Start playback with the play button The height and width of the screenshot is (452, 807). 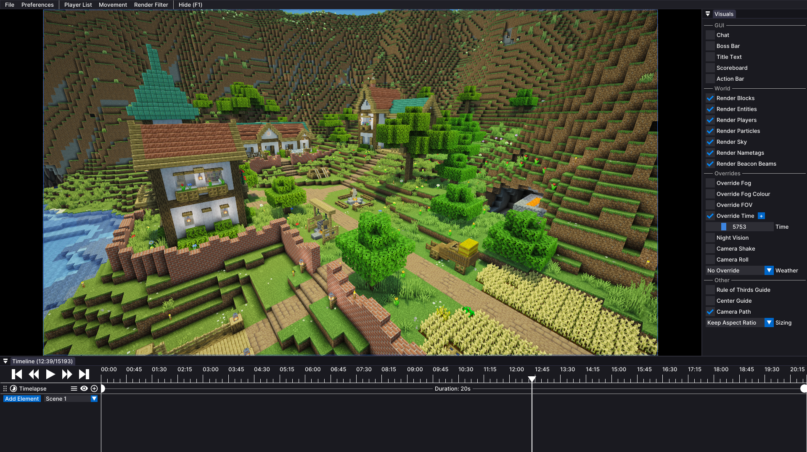[50, 374]
